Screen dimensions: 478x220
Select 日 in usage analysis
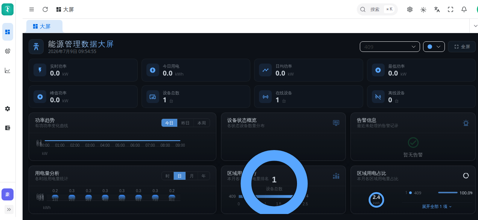180,176
